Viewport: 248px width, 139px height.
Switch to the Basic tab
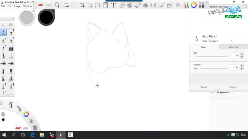pyautogui.click(x=204, y=47)
